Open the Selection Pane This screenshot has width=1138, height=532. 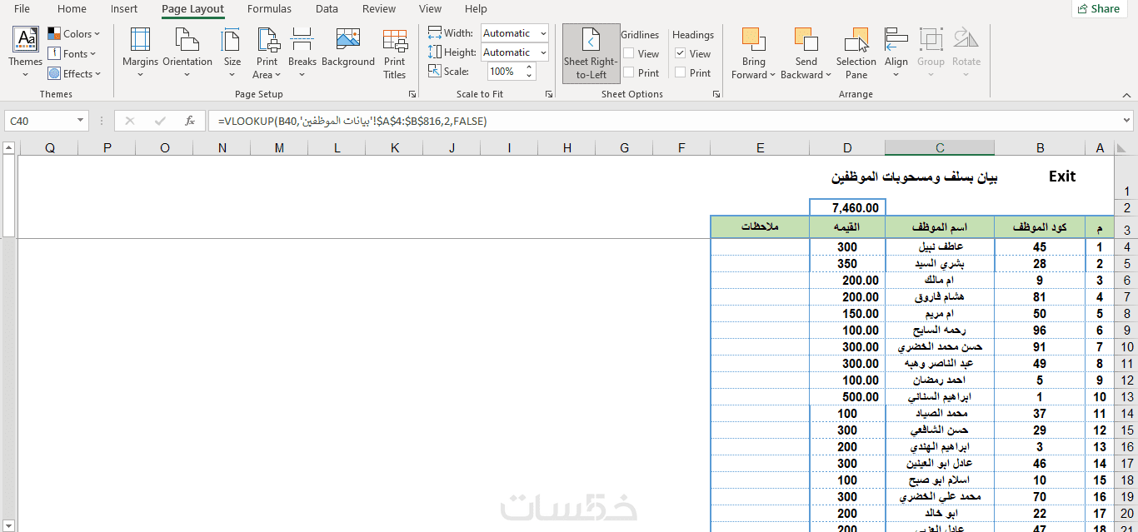pos(856,53)
